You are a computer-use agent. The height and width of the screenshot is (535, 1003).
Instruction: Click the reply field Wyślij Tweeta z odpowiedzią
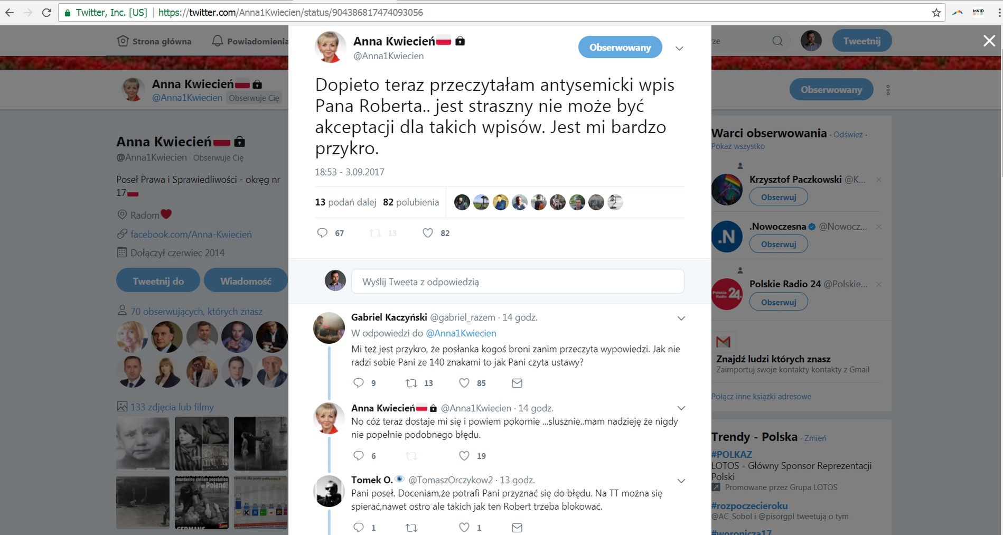click(x=518, y=281)
